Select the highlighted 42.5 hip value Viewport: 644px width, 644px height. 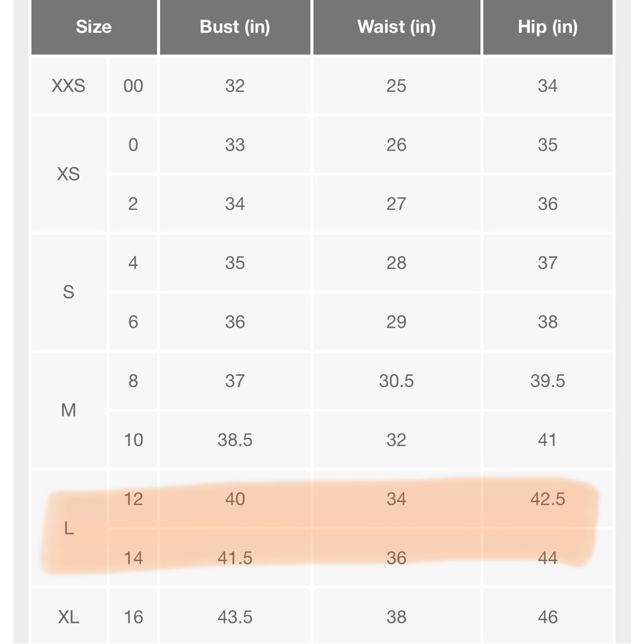547,499
